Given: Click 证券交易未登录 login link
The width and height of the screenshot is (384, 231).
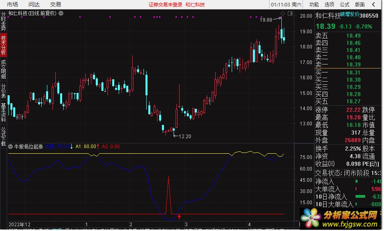Looking at the screenshot, I should (165, 5).
